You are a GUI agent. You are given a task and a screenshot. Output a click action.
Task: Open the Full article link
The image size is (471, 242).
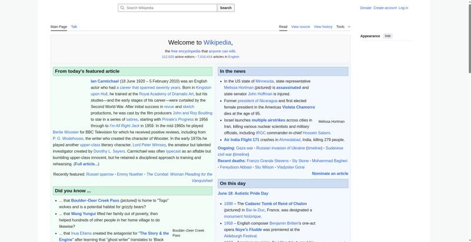click(x=86, y=164)
